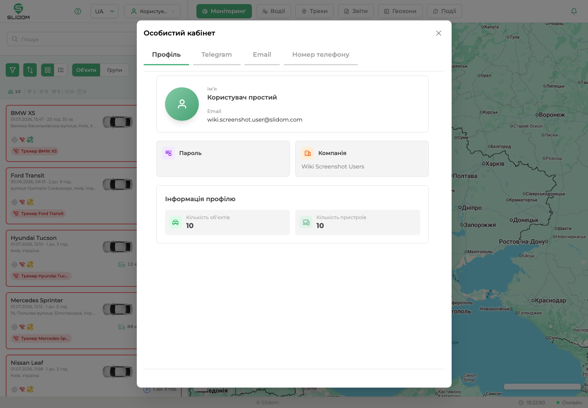Click the mileage car icon on Mercedes Sprinter card
588x408 pixels.
122,327
